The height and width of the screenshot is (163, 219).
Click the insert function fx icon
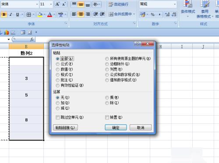pyautogui.click(x=32, y=39)
